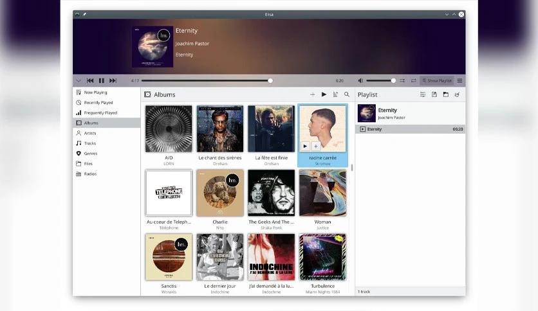Click the album grid scrollbar
Viewport: 538px width, 311px height.
point(352,168)
